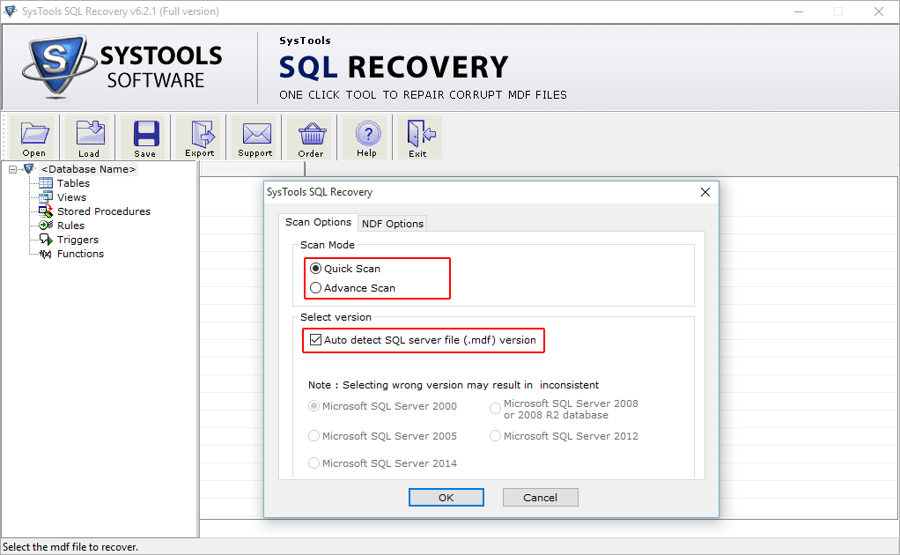Close the SysTools SQL Recovery dialog
Viewport: 900px width, 555px height.
click(705, 192)
